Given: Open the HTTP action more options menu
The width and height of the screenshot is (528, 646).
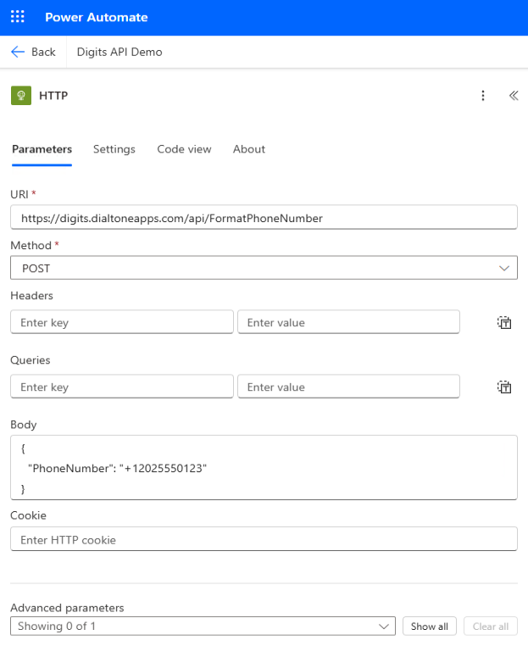Looking at the screenshot, I should coord(483,96).
